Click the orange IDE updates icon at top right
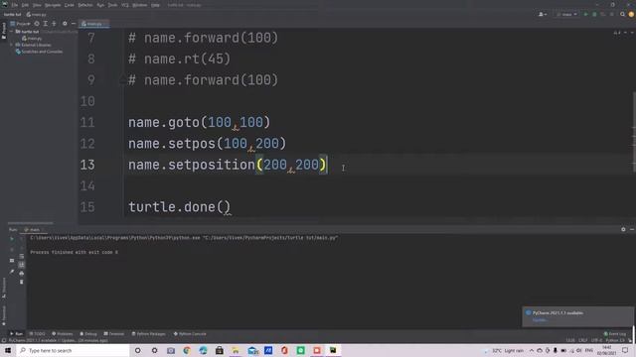Viewport: 636px width, 357px height. (631, 14)
